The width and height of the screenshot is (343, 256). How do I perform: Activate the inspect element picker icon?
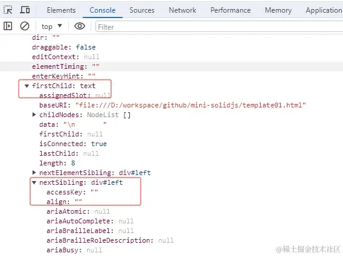point(8,10)
